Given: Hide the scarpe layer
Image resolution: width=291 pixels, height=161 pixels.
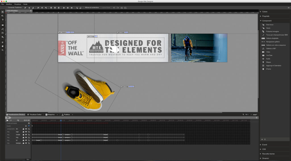Looking at the screenshot, I should pos(26,135).
